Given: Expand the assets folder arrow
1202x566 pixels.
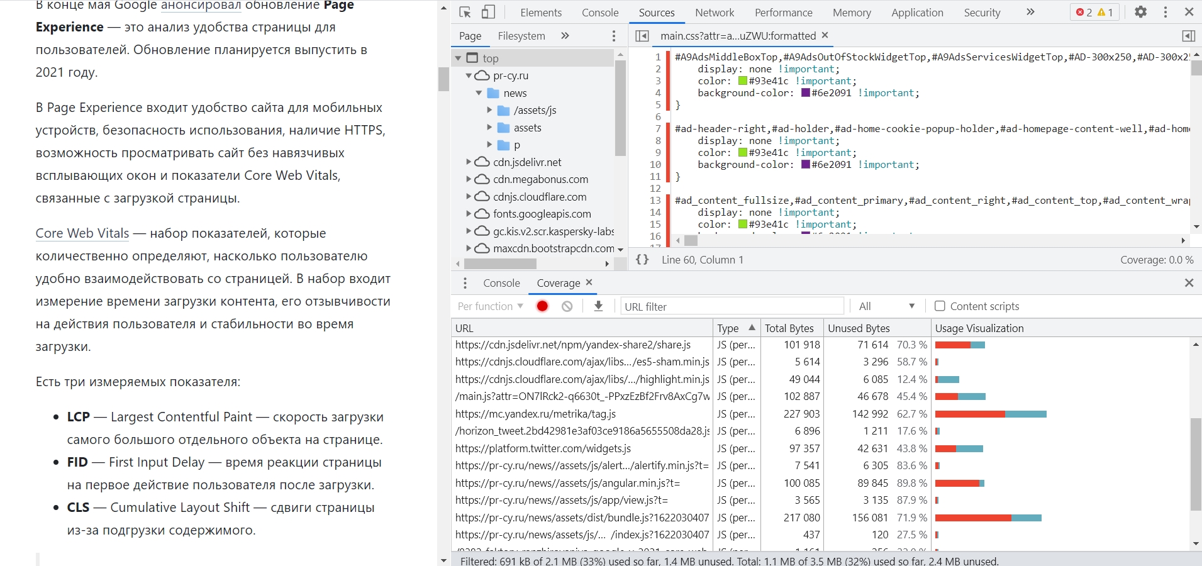Looking at the screenshot, I should [490, 127].
